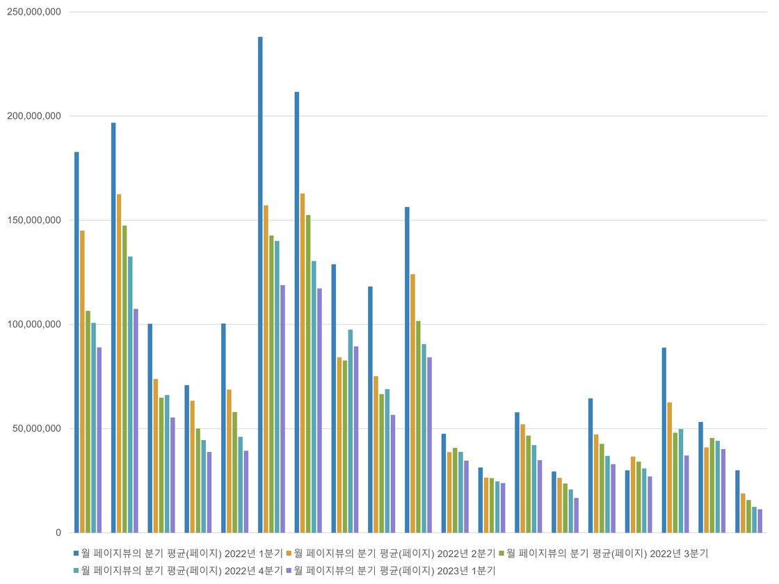Click the 0 value axis label
Viewport: 779px width, 584px height.
coord(58,533)
